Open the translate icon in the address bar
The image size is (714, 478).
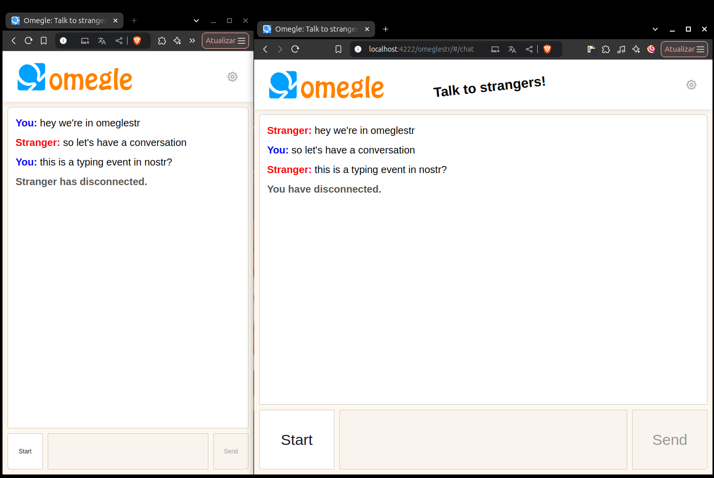512,49
